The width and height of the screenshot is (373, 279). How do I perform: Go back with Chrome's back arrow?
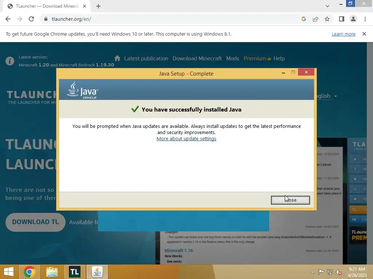coord(8,19)
